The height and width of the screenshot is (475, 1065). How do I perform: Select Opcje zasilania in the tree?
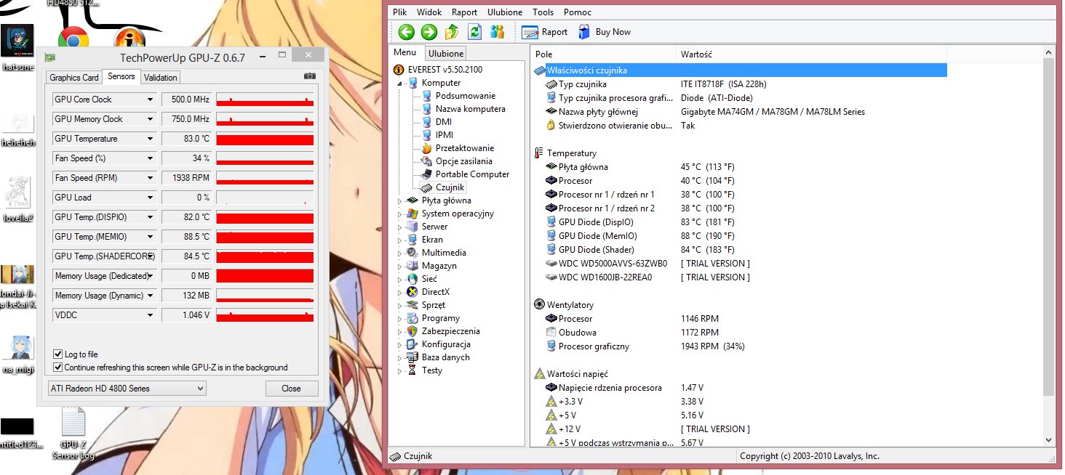[x=463, y=161]
